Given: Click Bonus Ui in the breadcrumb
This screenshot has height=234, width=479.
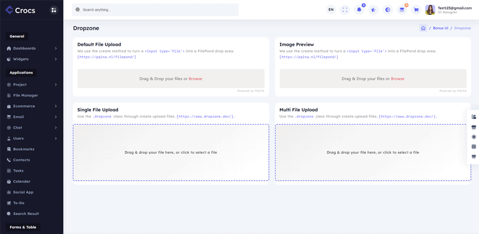Looking at the screenshot, I should (x=440, y=28).
